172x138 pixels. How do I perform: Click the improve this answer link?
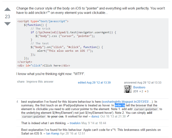40,82
